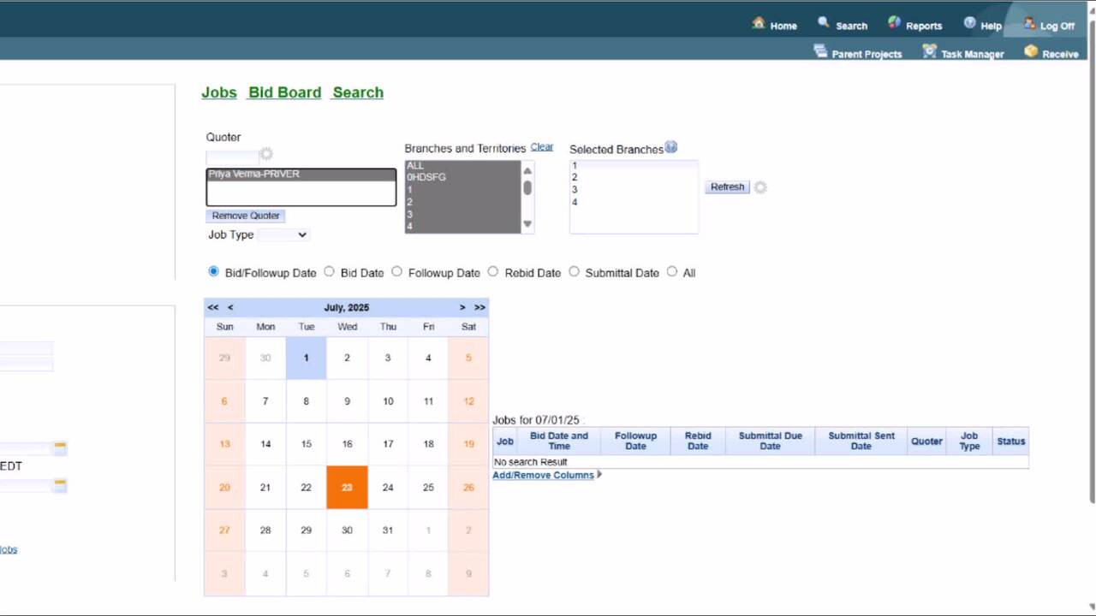
Task: Launch the Task Manager
Action: point(963,52)
